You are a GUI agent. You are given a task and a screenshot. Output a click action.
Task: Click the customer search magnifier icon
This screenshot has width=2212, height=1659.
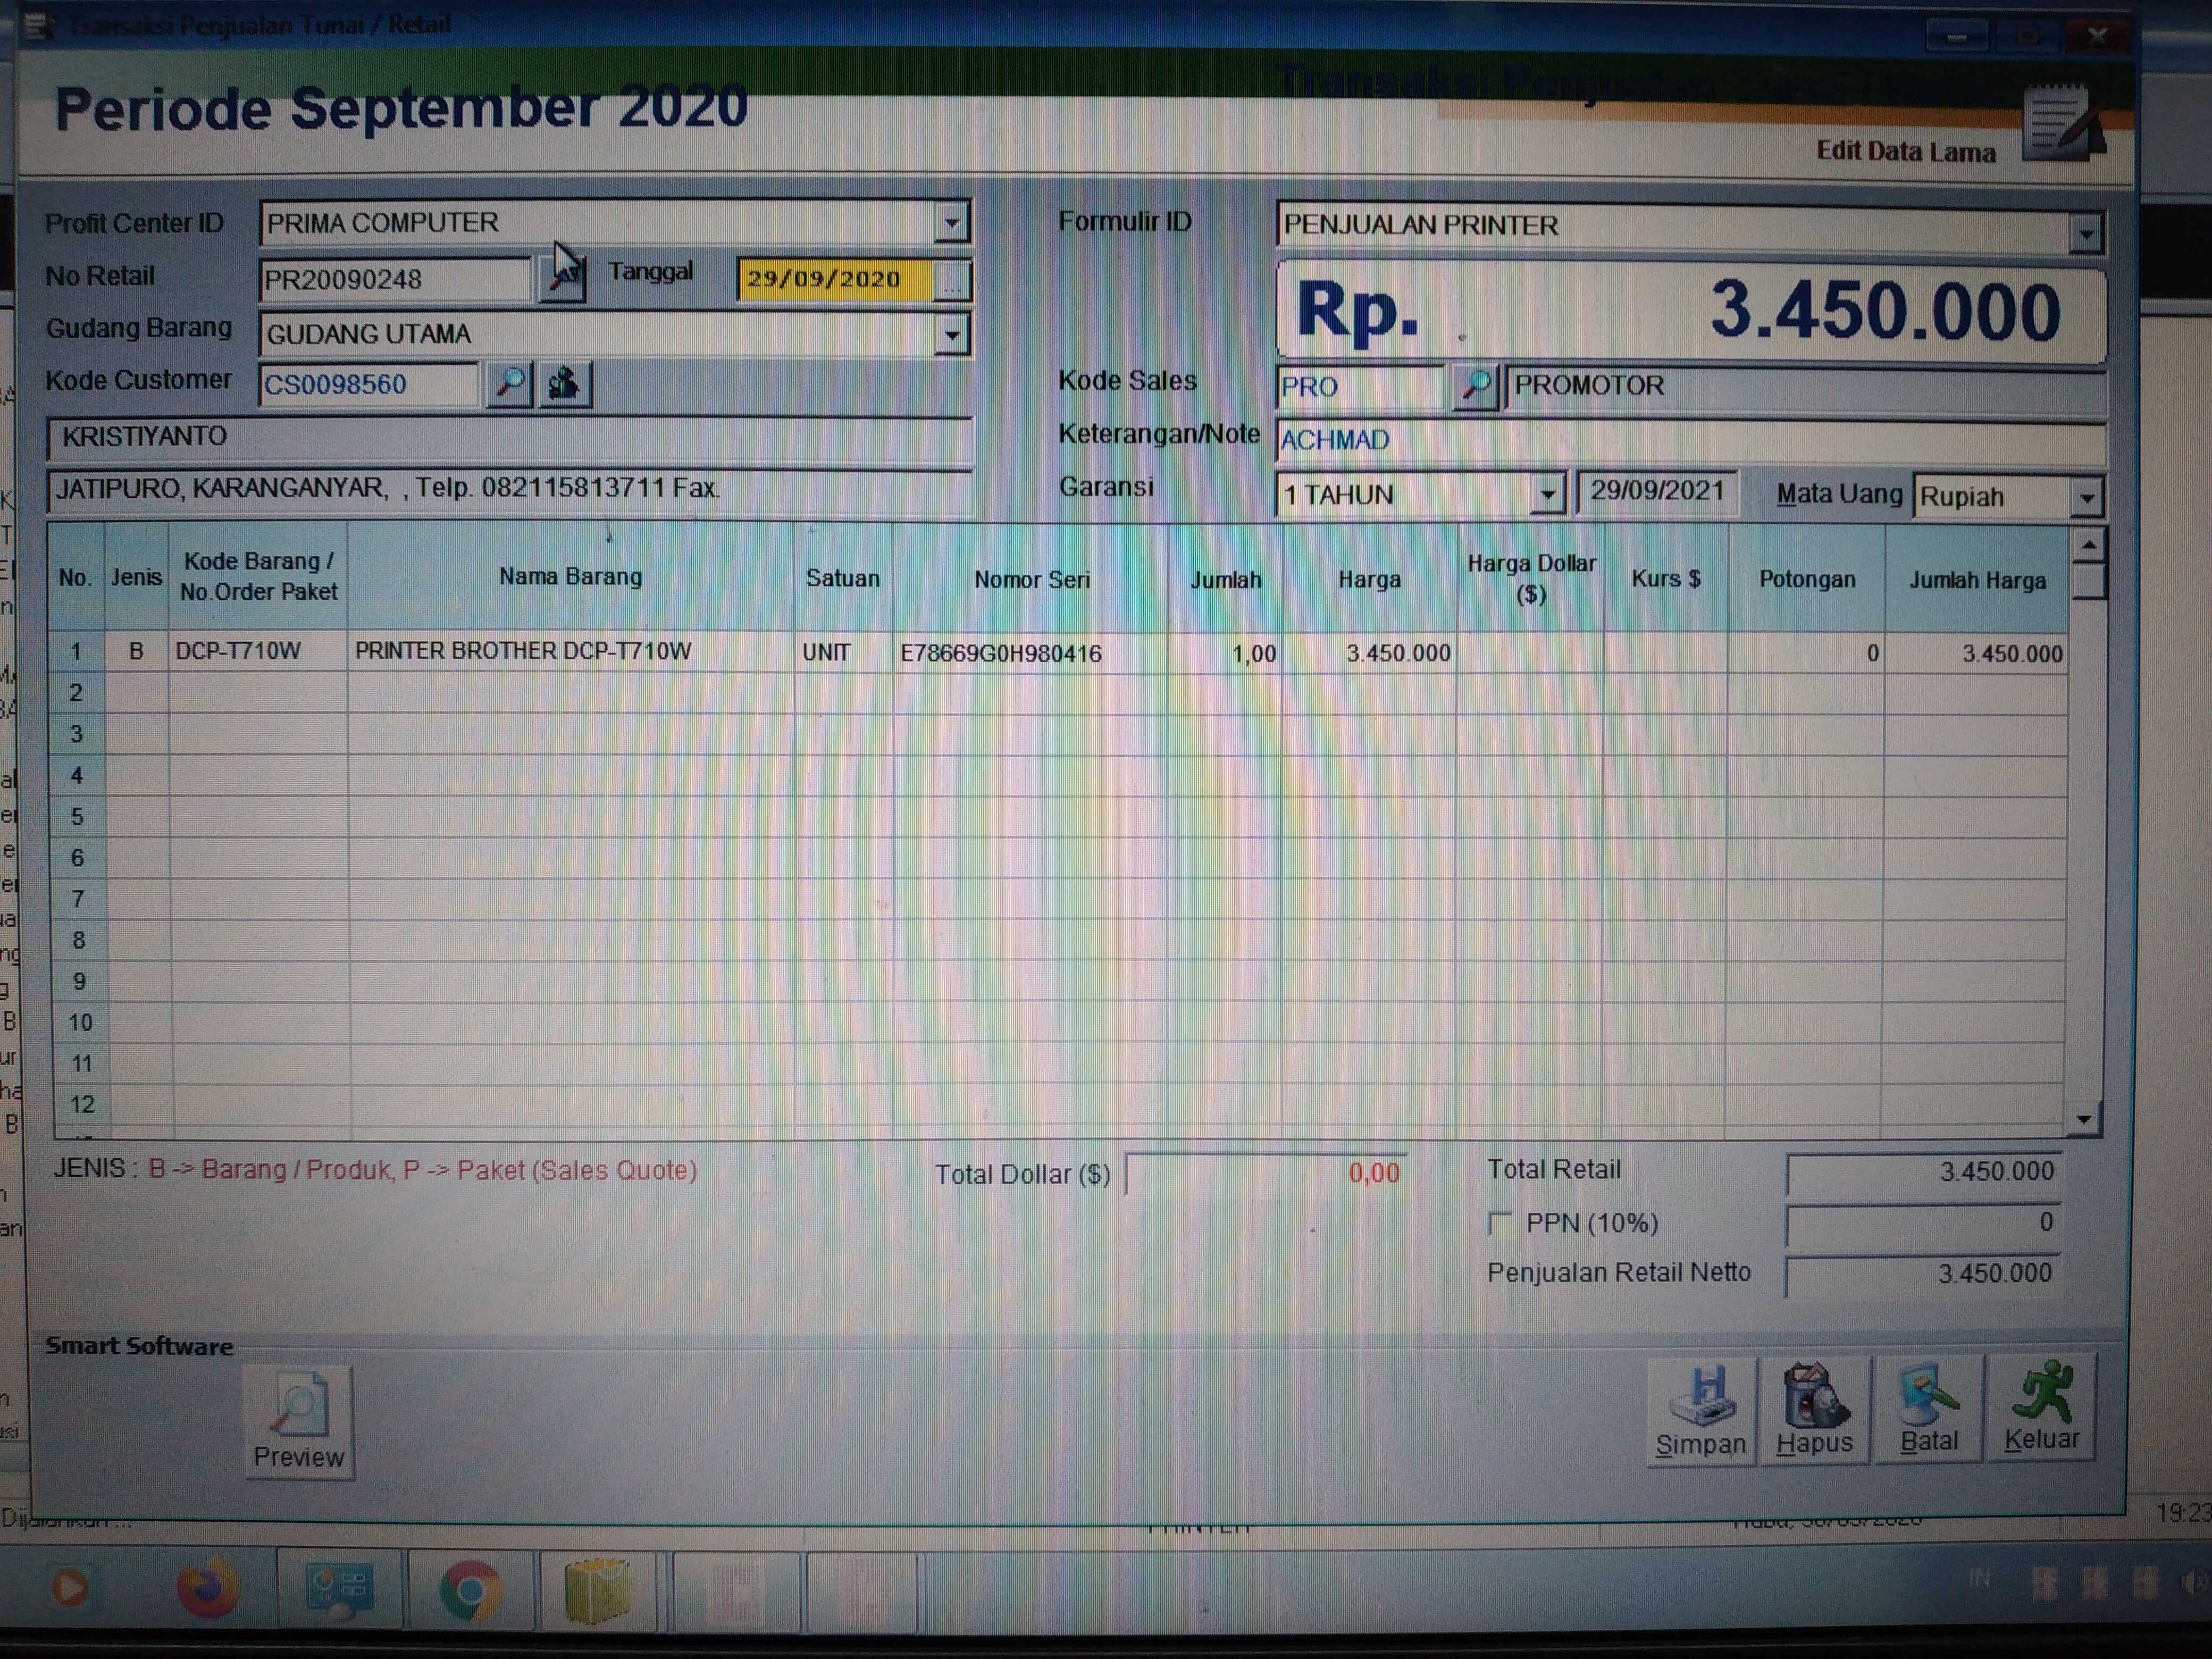tap(509, 383)
